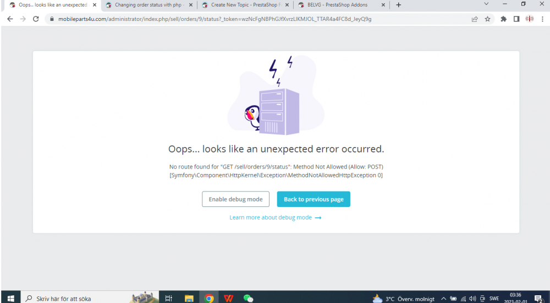550x303 pixels.
Task: Open the WPS Office taskbar icon
Action: coord(229,299)
